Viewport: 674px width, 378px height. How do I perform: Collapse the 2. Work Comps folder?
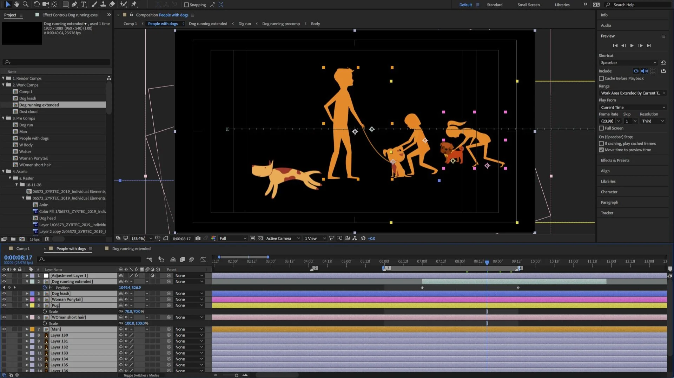pyautogui.click(x=4, y=85)
